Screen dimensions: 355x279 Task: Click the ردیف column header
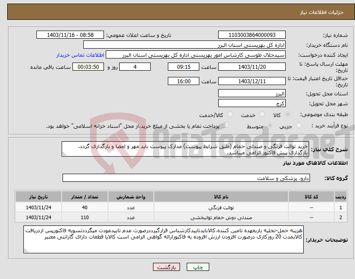click(x=341, y=197)
